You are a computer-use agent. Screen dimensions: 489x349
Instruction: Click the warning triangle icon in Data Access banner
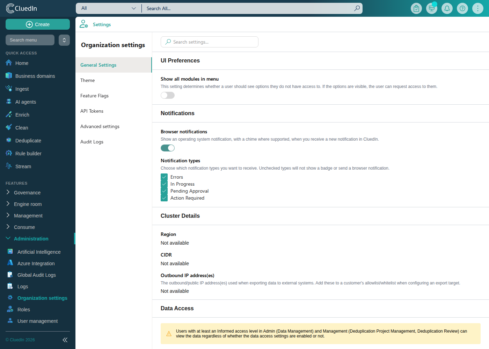point(169,334)
